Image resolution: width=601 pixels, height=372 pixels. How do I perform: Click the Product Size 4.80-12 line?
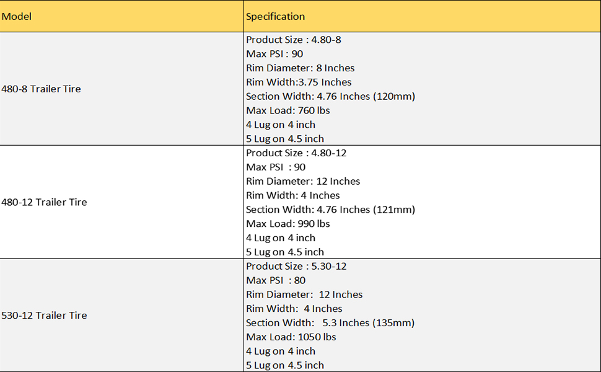click(296, 153)
